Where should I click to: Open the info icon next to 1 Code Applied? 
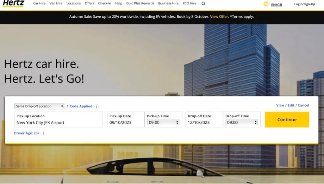(x=97, y=107)
